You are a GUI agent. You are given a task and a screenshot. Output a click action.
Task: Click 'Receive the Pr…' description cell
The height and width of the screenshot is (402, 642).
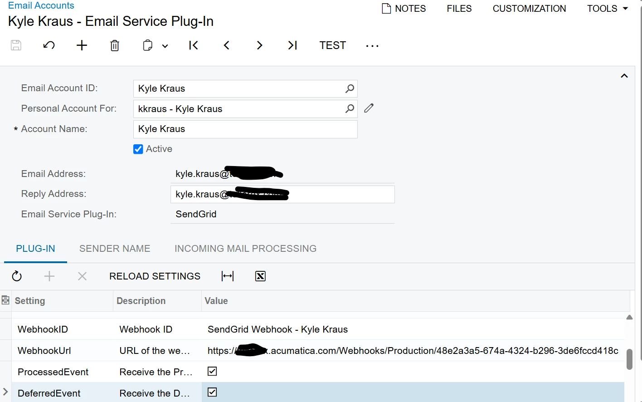pos(157,372)
